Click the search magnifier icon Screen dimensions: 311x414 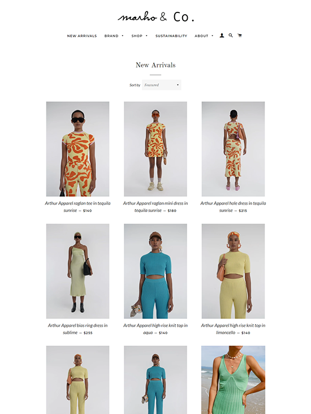coord(231,36)
